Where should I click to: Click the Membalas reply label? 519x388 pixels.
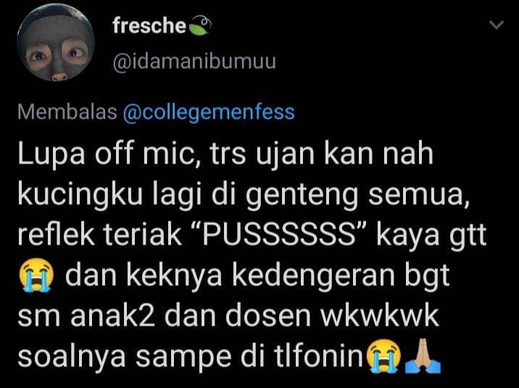[67, 111]
